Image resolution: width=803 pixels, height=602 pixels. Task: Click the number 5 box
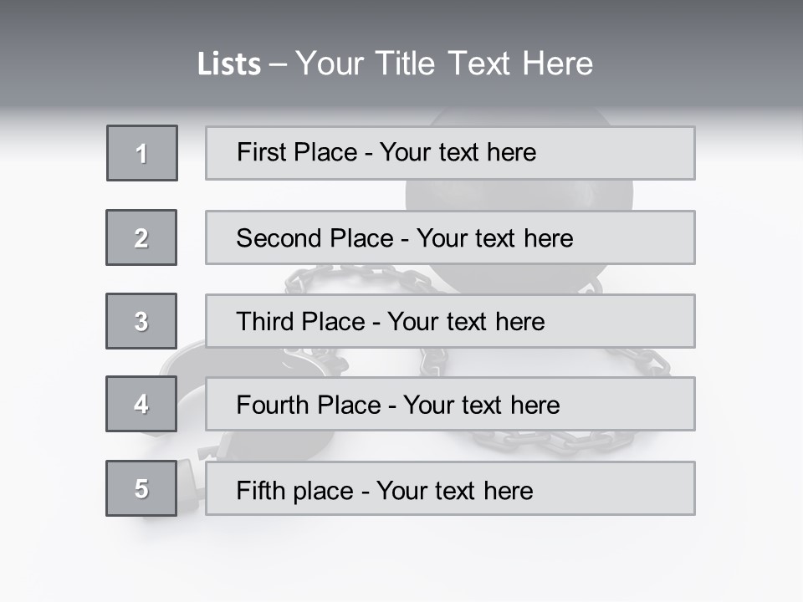pyautogui.click(x=141, y=488)
